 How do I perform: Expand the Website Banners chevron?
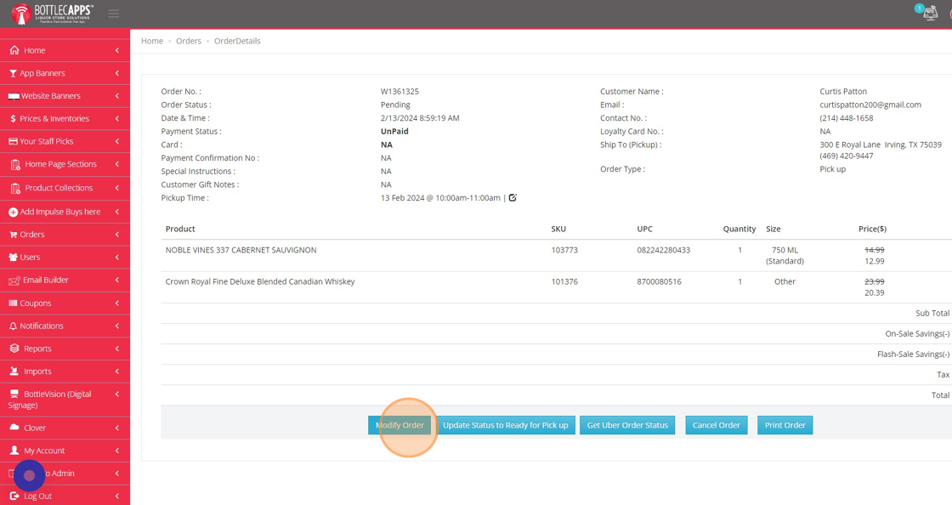pos(116,96)
